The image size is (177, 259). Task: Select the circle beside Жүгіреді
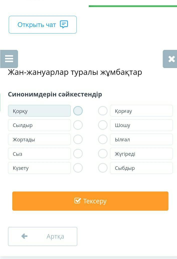[103, 154]
